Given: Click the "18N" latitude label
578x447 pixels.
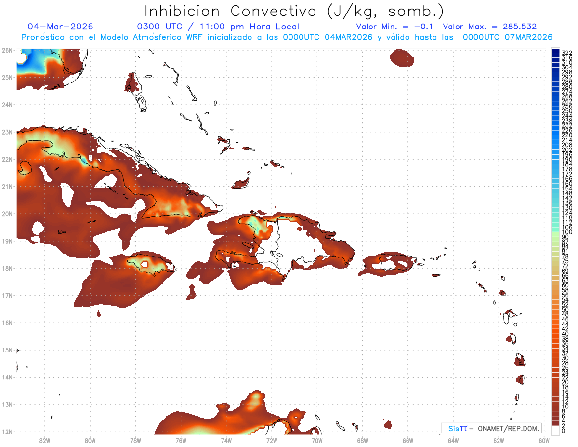Looking at the screenshot, I should point(7,268).
